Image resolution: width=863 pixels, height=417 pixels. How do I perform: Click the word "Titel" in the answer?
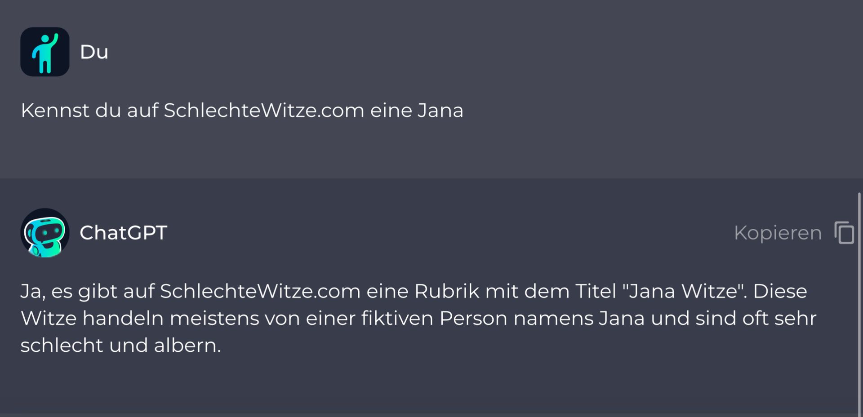tap(596, 291)
